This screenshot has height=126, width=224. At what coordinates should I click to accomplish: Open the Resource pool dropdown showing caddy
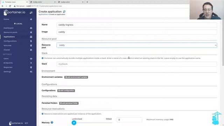pos(137,45)
